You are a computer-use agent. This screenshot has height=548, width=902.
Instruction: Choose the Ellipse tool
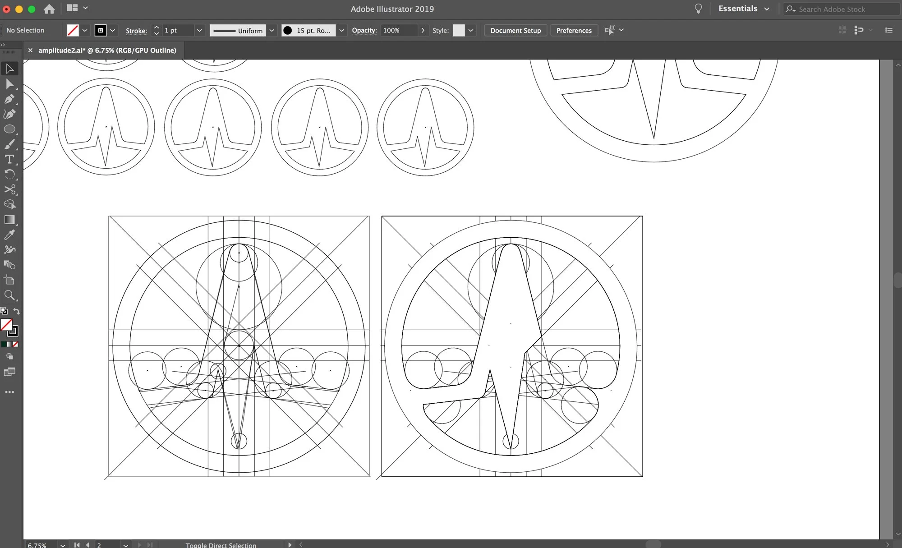point(9,129)
